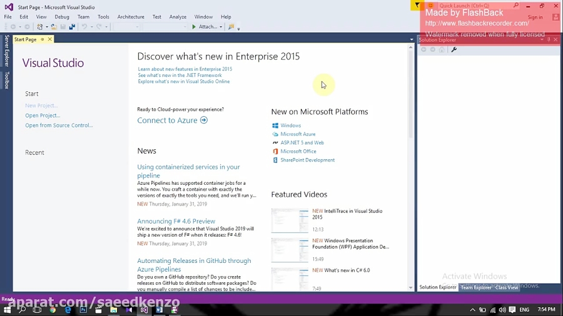Click the Connect to Azure link
Image resolution: width=563 pixels, height=316 pixels.
click(x=167, y=120)
